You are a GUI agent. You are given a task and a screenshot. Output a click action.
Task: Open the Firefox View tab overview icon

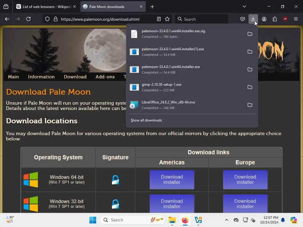6,7
